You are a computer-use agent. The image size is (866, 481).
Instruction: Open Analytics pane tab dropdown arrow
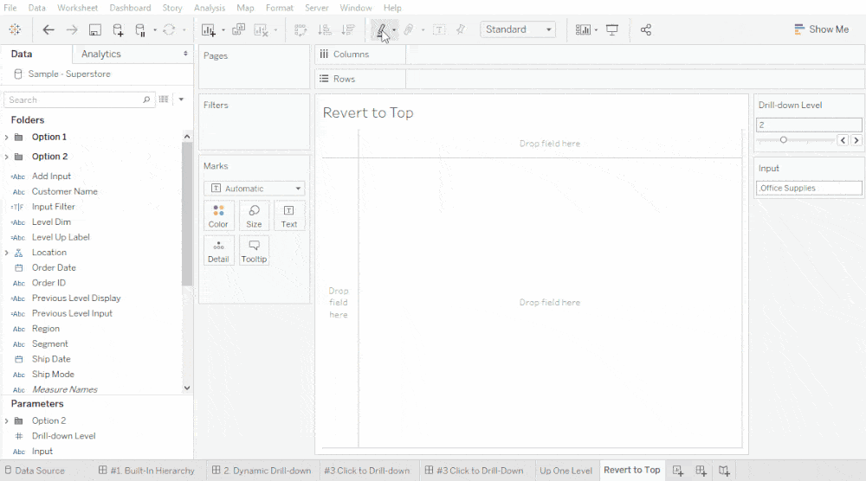click(x=185, y=54)
